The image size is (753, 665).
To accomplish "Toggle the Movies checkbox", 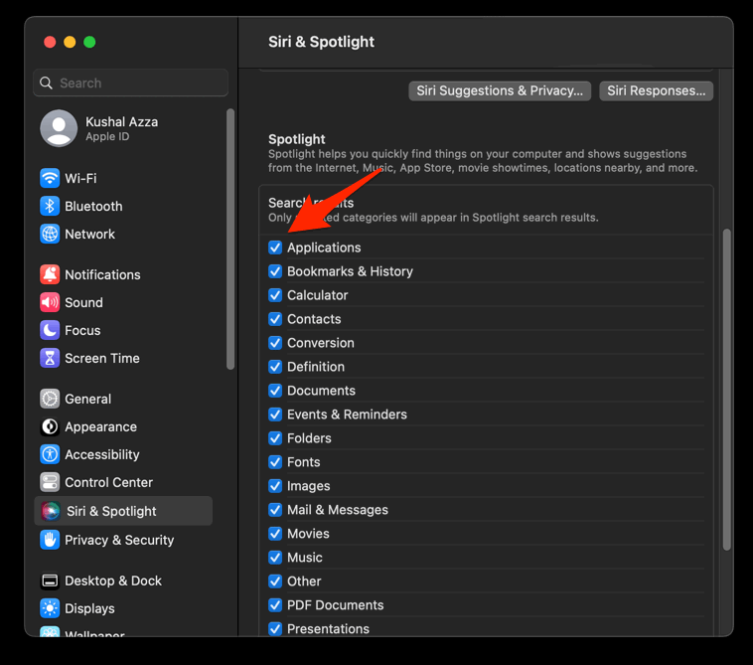I will (x=275, y=534).
